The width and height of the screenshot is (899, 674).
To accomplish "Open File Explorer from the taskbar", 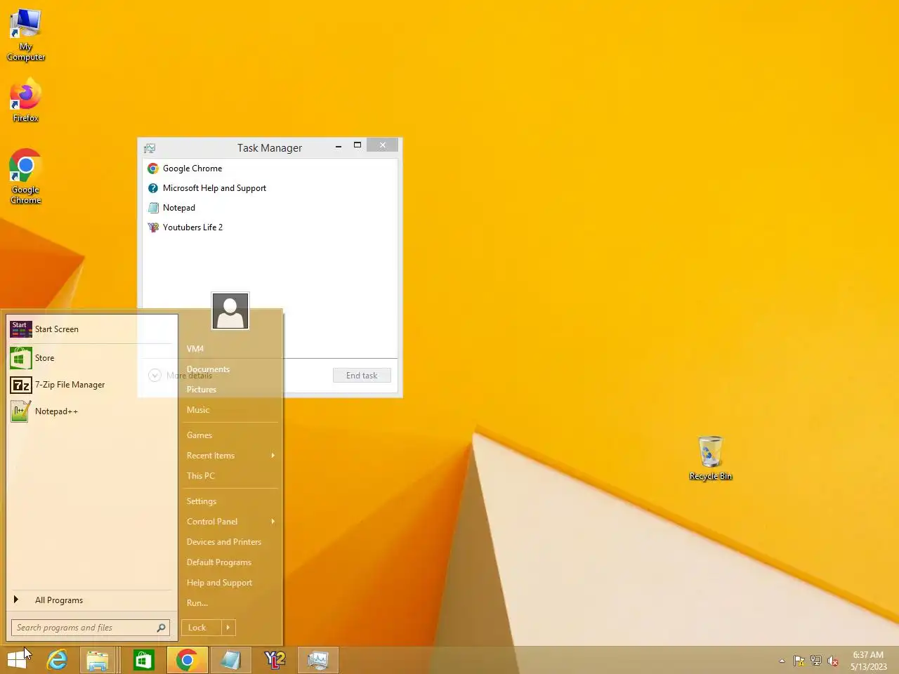I will coord(98,660).
